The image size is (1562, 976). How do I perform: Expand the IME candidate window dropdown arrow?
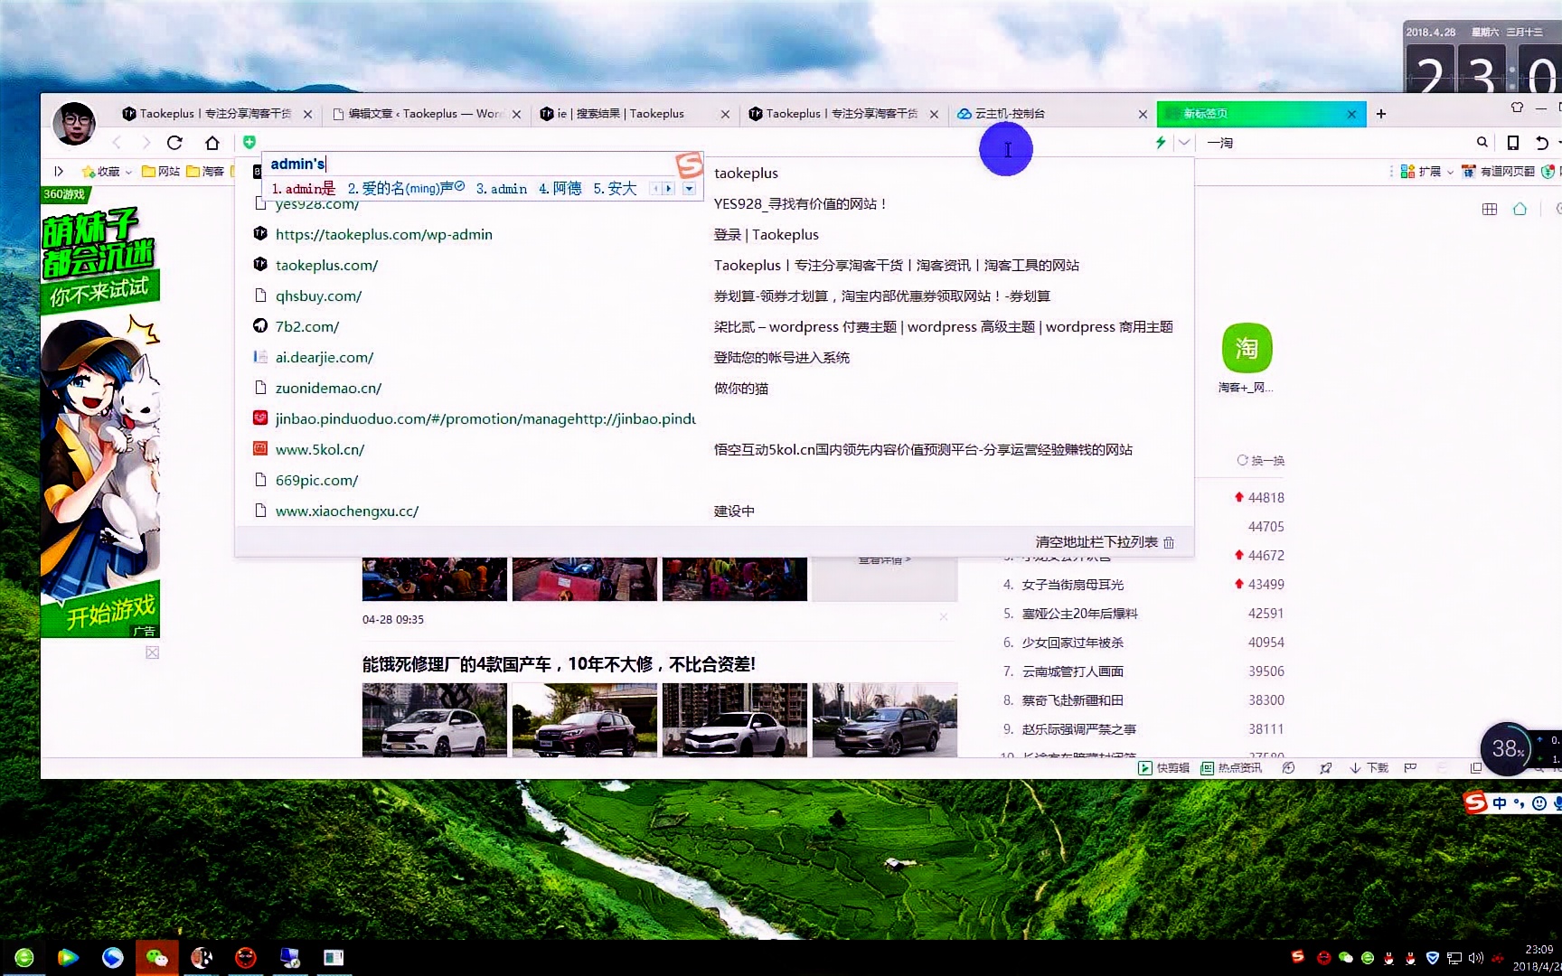point(690,189)
